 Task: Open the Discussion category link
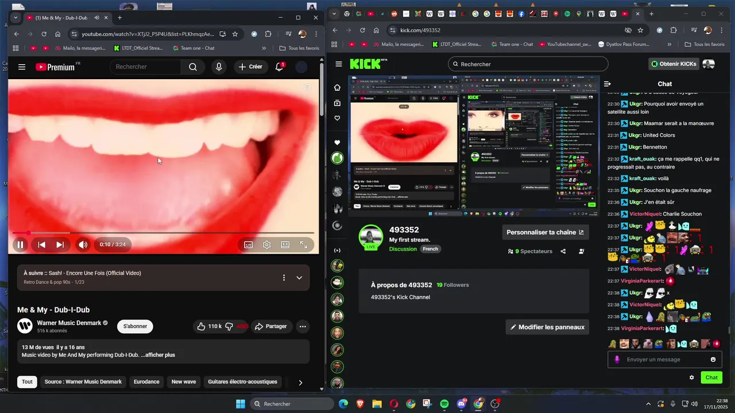403,249
